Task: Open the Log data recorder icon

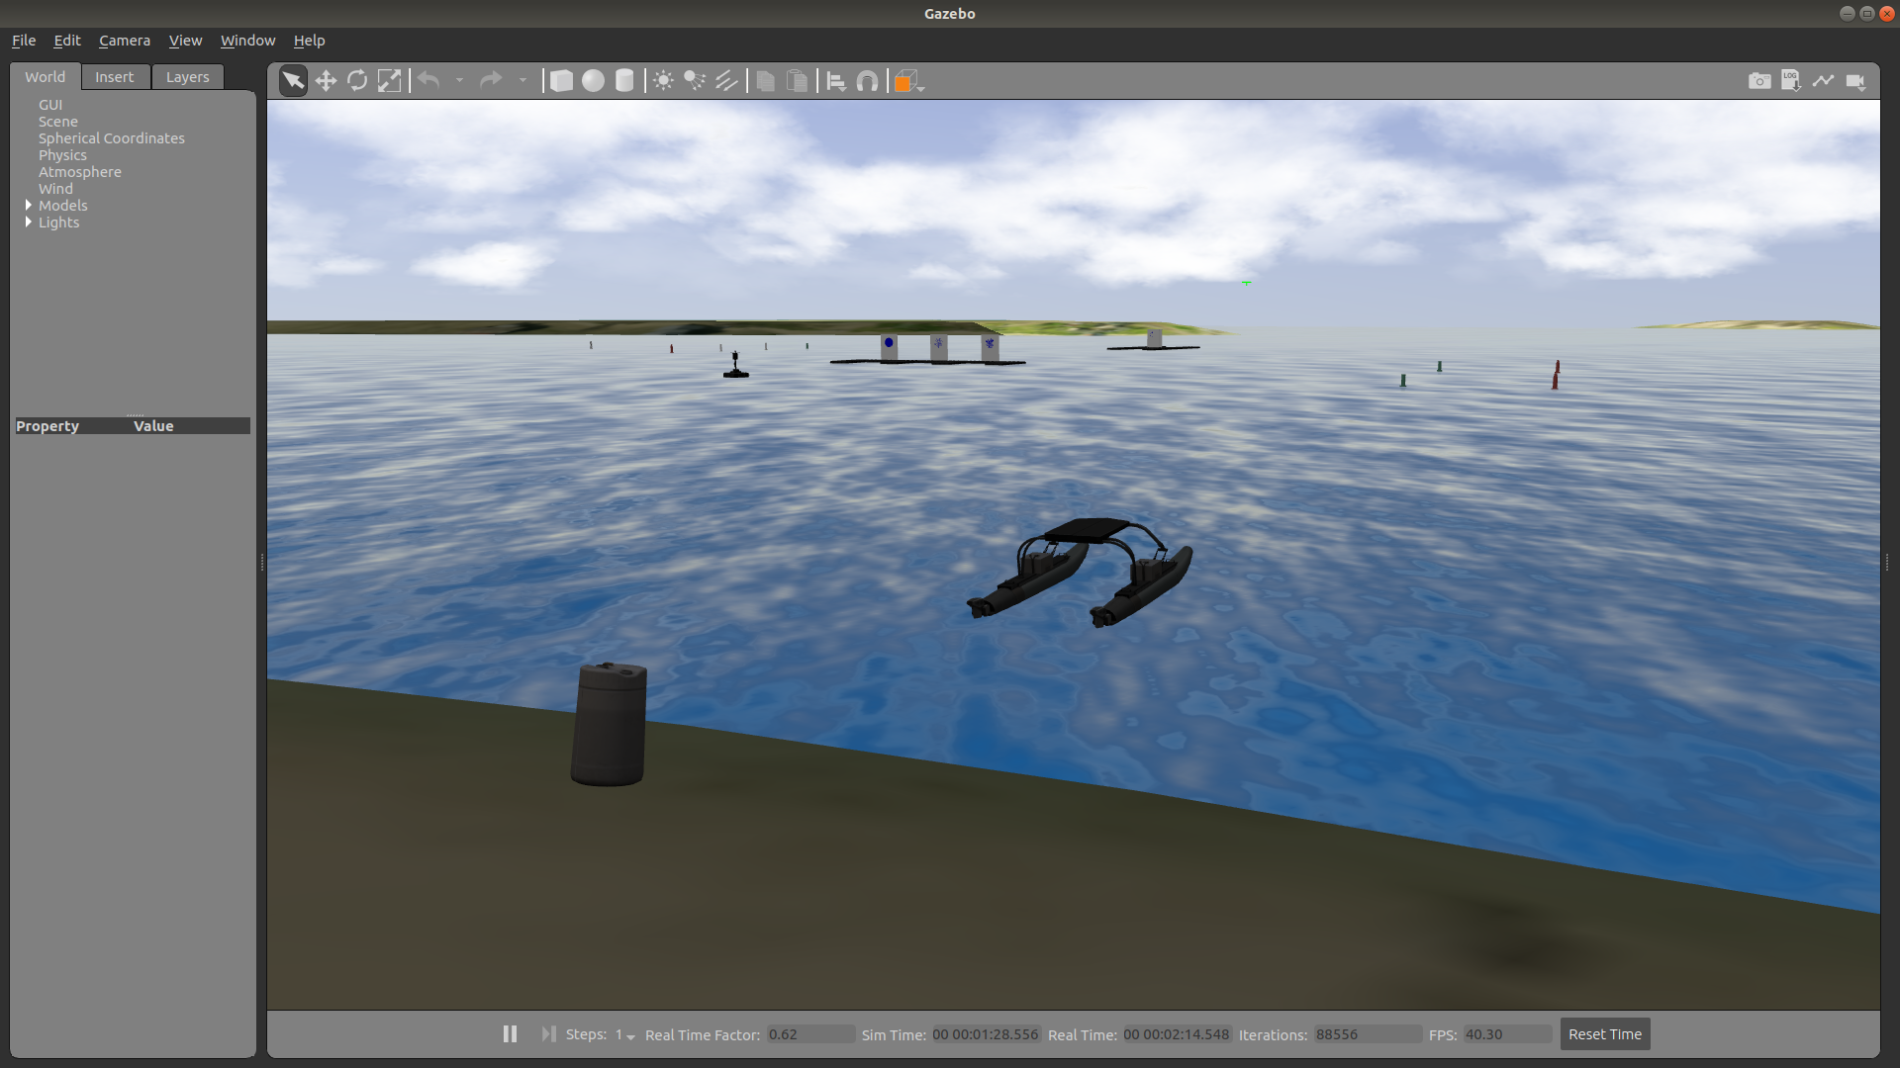Action: [1791, 81]
